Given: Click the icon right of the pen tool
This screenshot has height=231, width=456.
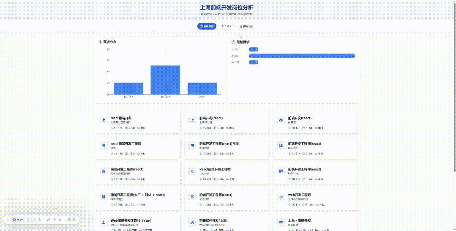Looking at the screenshot, I should pos(55,220).
